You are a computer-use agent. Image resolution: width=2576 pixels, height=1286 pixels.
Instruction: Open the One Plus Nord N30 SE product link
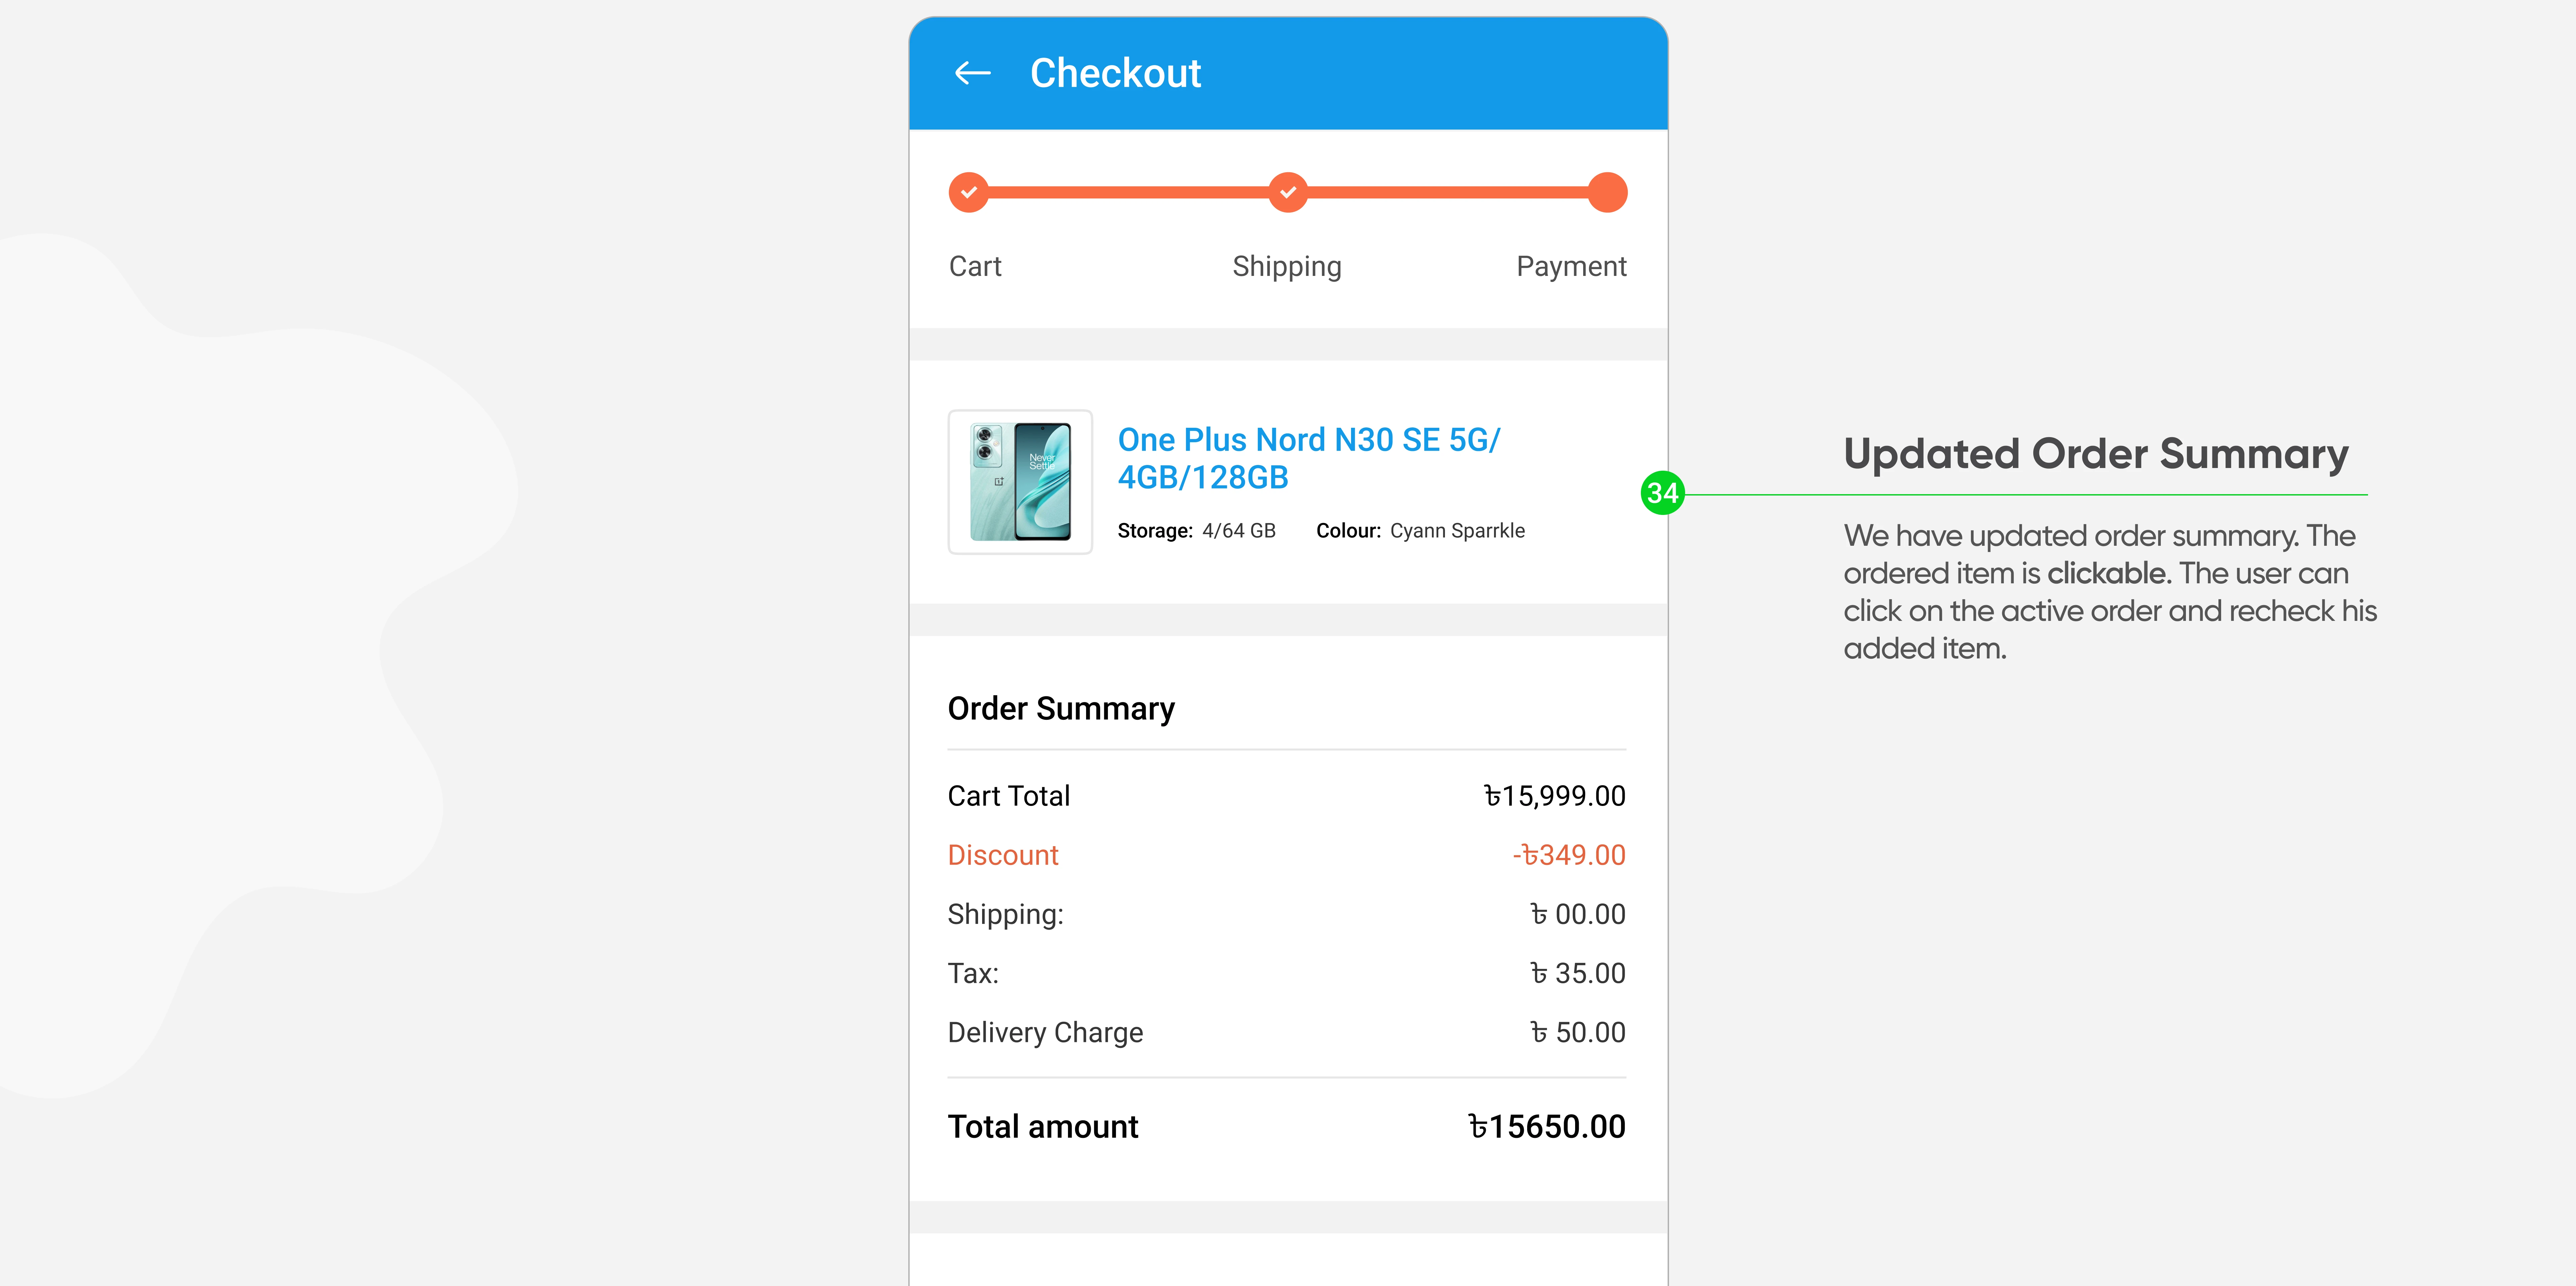[1308, 458]
